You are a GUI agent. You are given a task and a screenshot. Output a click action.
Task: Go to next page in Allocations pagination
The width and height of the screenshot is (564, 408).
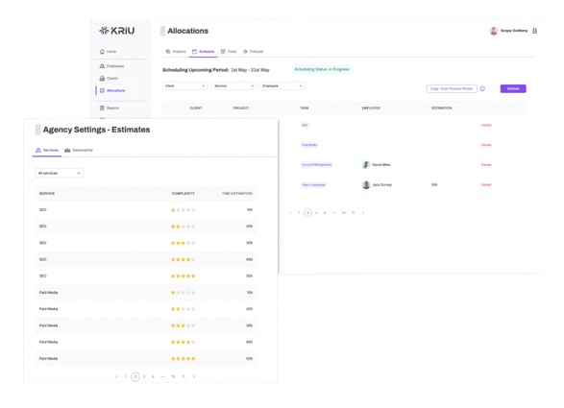(x=363, y=213)
